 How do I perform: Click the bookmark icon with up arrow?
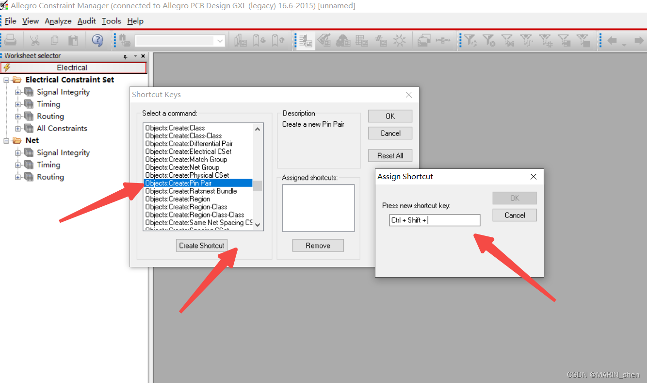pos(278,40)
